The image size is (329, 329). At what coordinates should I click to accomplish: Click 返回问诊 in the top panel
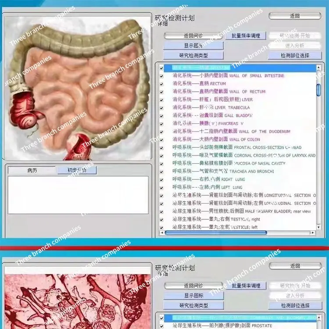click(193, 36)
